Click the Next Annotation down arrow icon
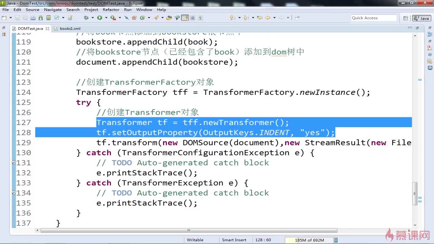The image size is (434, 244). [x=232, y=18]
